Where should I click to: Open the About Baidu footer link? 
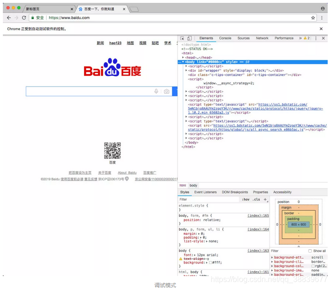[127, 173]
